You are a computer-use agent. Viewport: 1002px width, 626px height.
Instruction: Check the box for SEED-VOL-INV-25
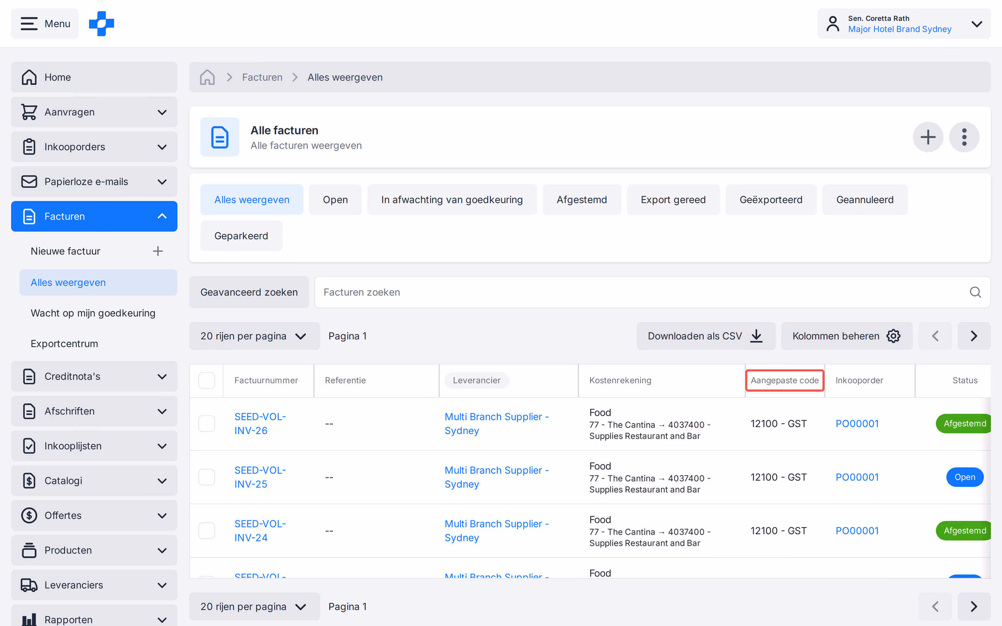tap(207, 477)
